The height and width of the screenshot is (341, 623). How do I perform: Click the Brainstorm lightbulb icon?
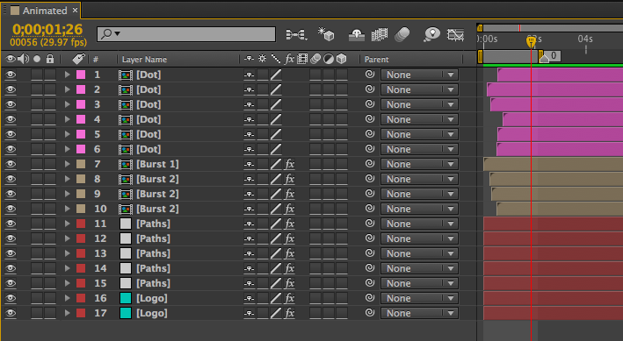point(431,34)
